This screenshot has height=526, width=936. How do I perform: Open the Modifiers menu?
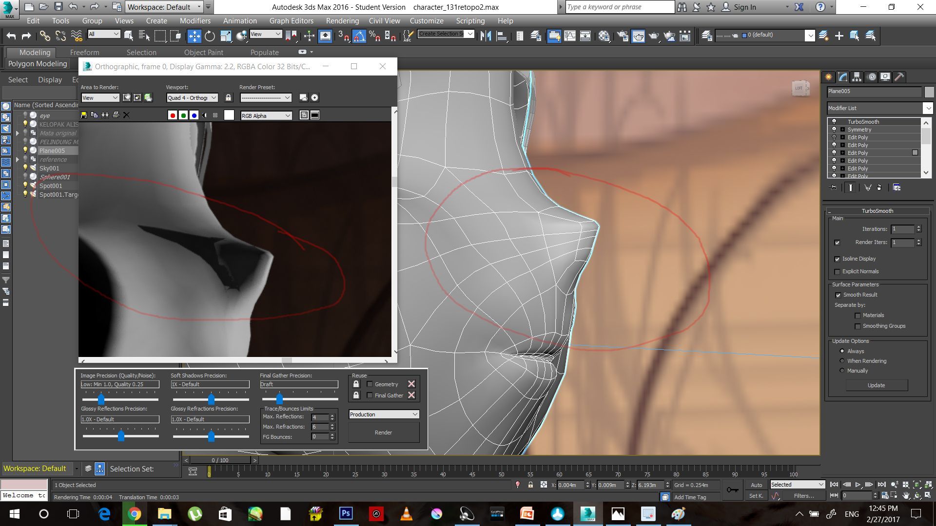(195, 21)
